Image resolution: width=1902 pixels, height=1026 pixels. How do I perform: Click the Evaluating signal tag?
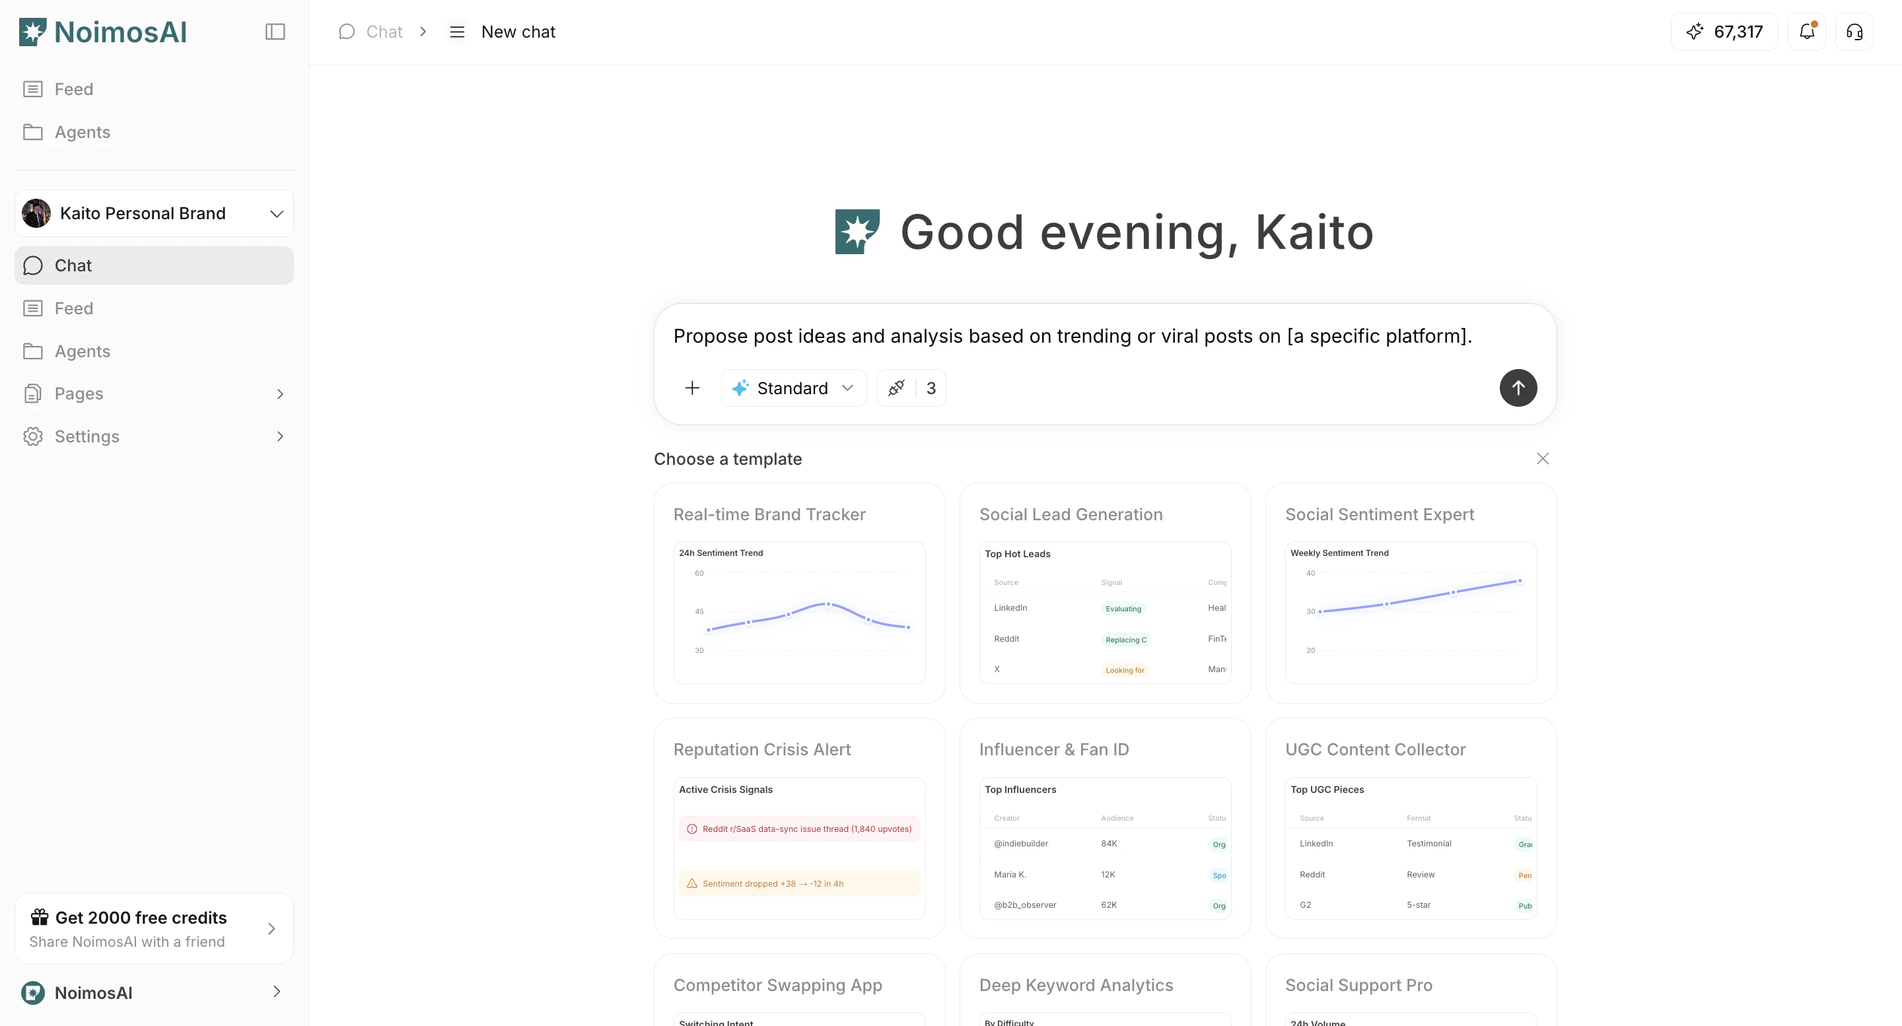tap(1123, 609)
